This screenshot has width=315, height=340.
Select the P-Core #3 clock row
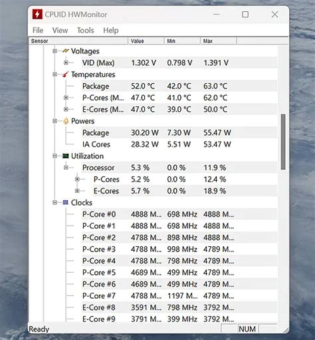pos(179,250)
